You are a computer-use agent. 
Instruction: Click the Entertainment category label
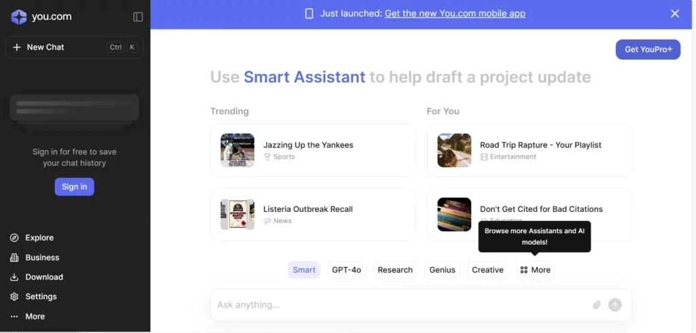point(513,157)
